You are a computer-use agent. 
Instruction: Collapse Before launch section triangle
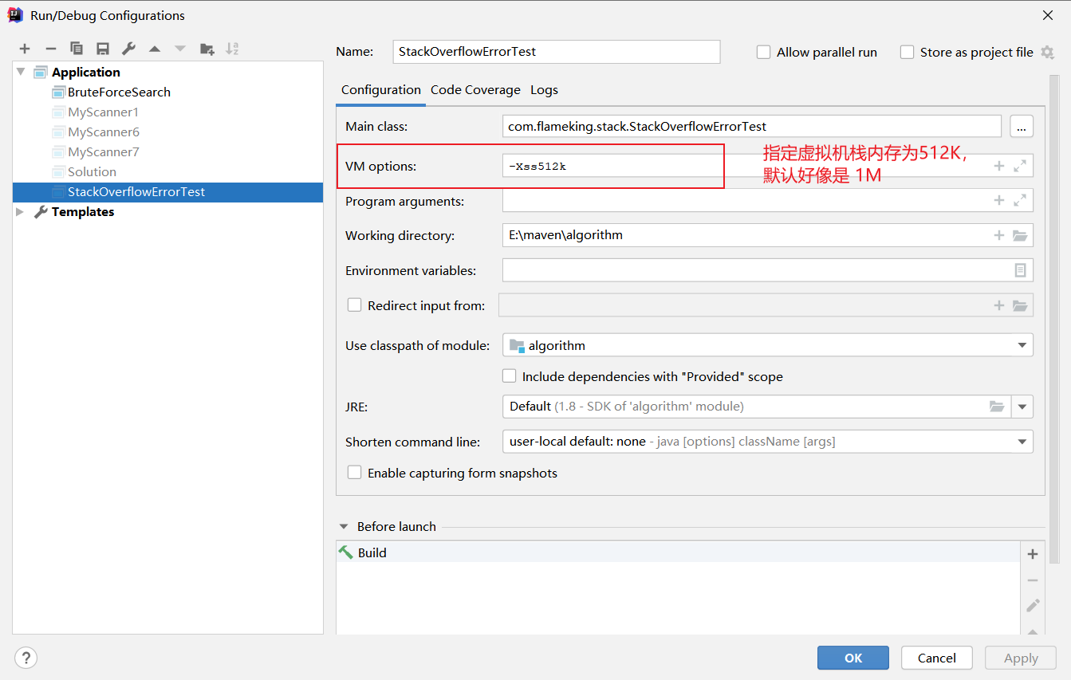coord(344,526)
